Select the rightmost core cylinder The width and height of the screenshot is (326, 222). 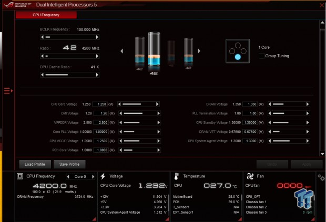(x=188, y=50)
